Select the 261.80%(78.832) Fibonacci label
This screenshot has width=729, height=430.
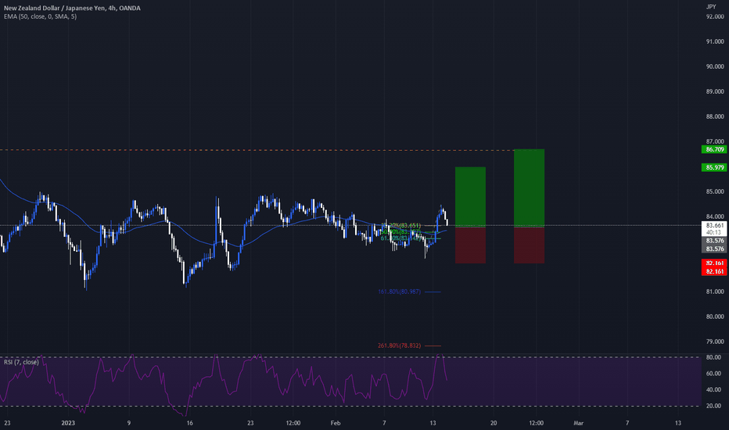pyautogui.click(x=400, y=346)
